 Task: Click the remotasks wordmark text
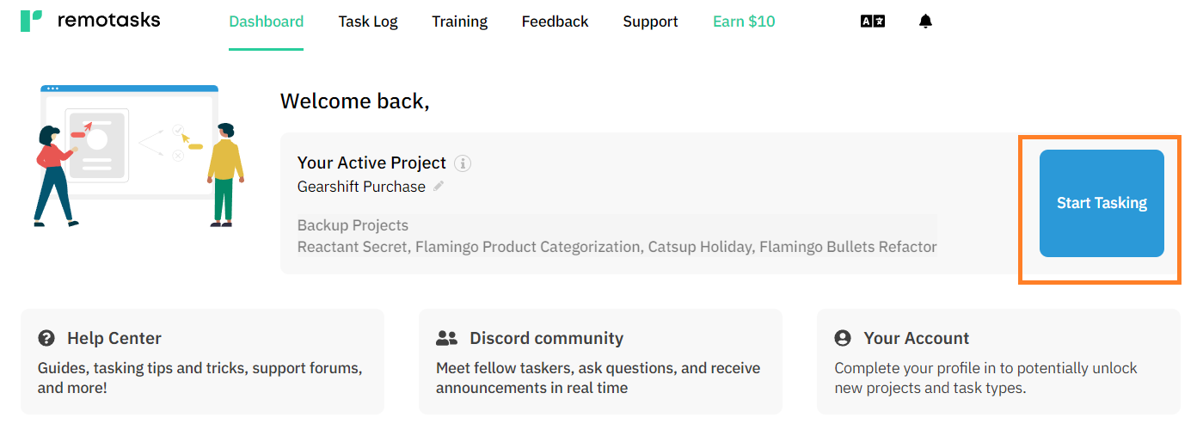(108, 20)
